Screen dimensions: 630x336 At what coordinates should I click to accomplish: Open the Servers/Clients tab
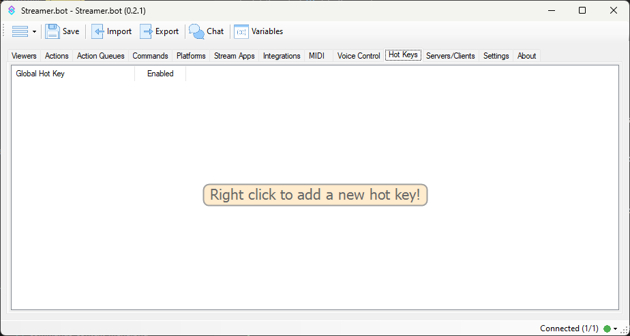click(x=450, y=56)
